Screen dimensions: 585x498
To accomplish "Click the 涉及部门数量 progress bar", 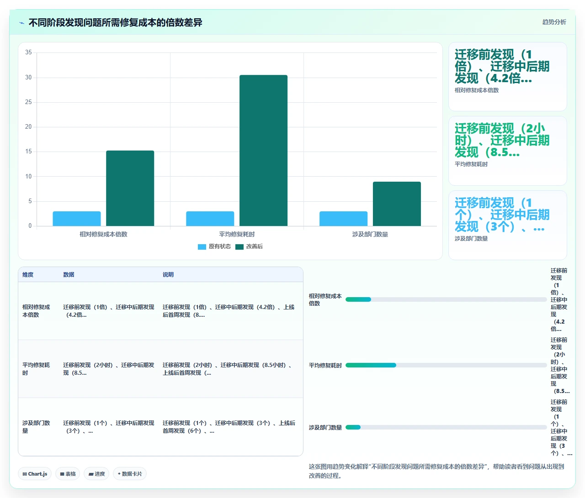I will tap(446, 427).
